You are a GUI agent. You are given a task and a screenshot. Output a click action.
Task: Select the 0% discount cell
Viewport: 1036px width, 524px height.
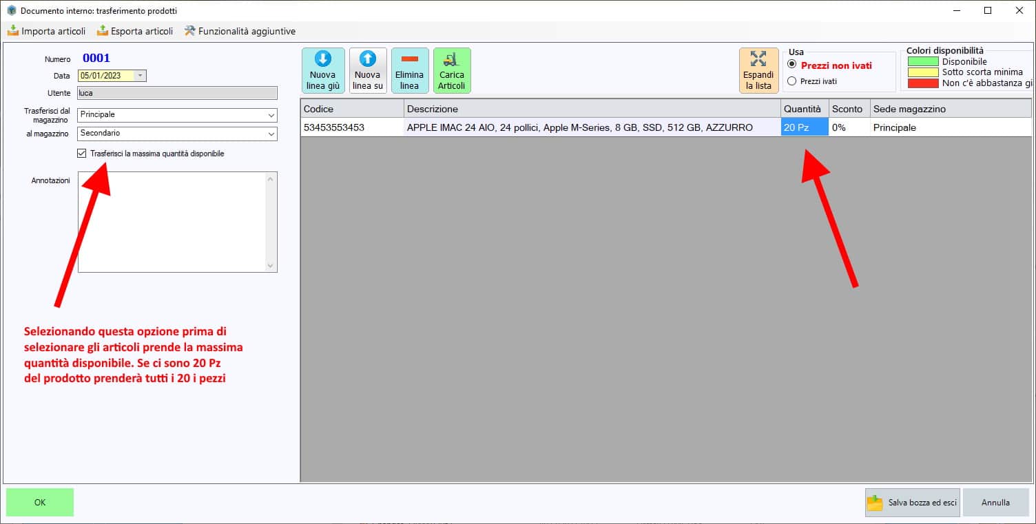click(849, 127)
